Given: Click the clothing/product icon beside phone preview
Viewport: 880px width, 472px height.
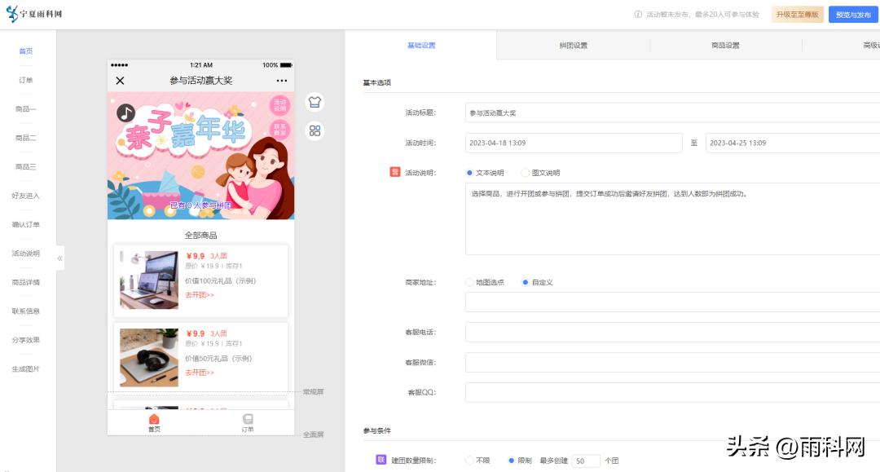Looking at the screenshot, I should (315, 103).
